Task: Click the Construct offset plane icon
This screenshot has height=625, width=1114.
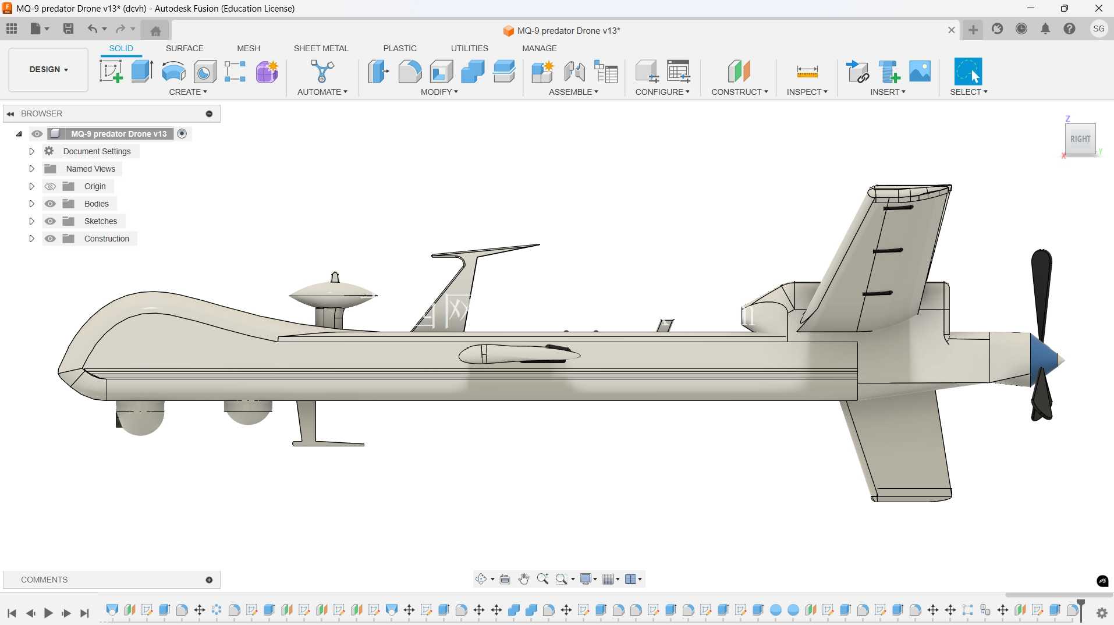Action: [739, 72]
